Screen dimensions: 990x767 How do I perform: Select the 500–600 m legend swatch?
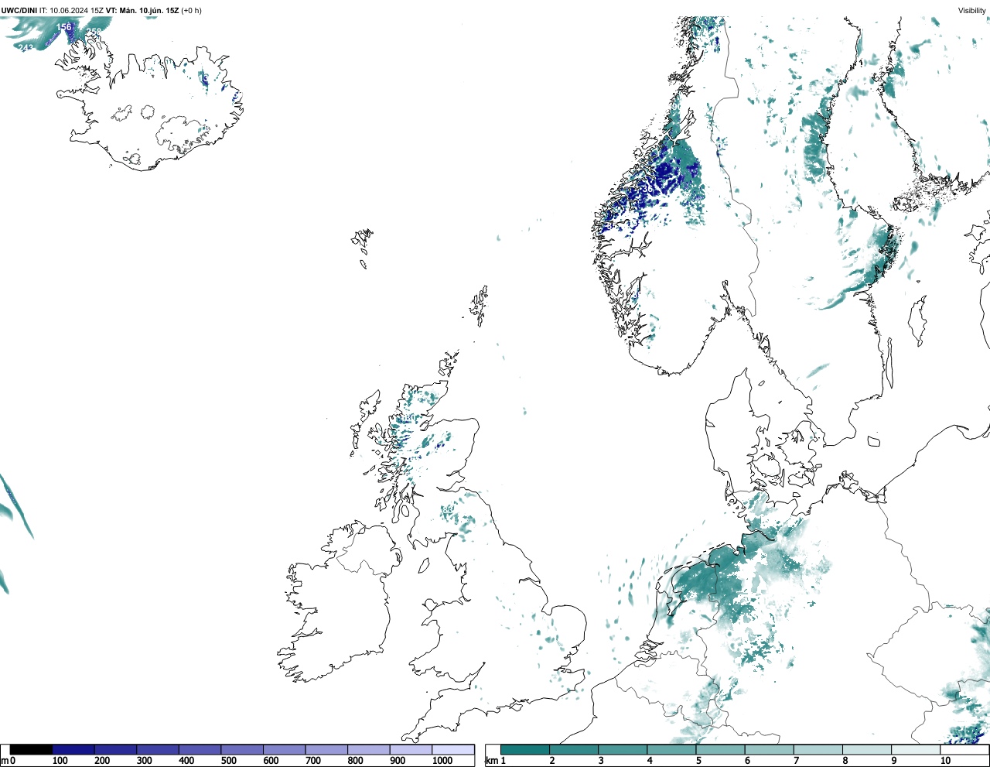pos(242,749)
